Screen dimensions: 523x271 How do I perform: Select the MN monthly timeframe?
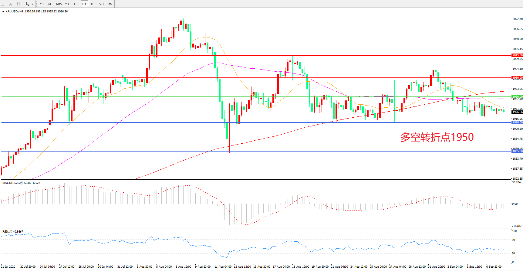pyautogui.click(x=110, y=4)
